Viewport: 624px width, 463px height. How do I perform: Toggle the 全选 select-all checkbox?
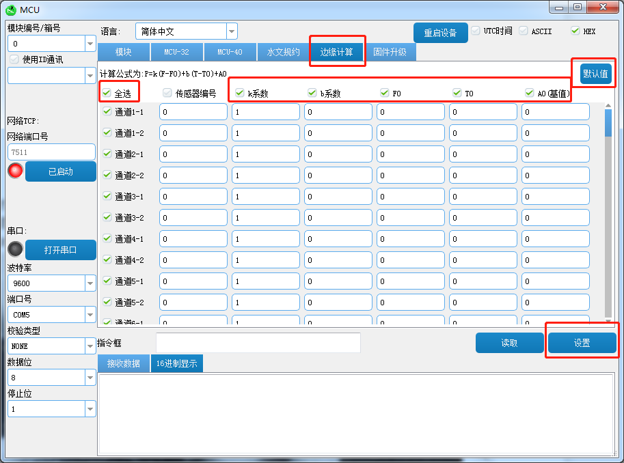(107, 93)
